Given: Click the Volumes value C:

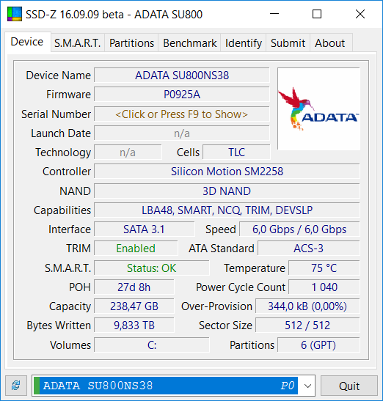Looking at the screenshot, I should pyautogui.click(x=152, y=345).
